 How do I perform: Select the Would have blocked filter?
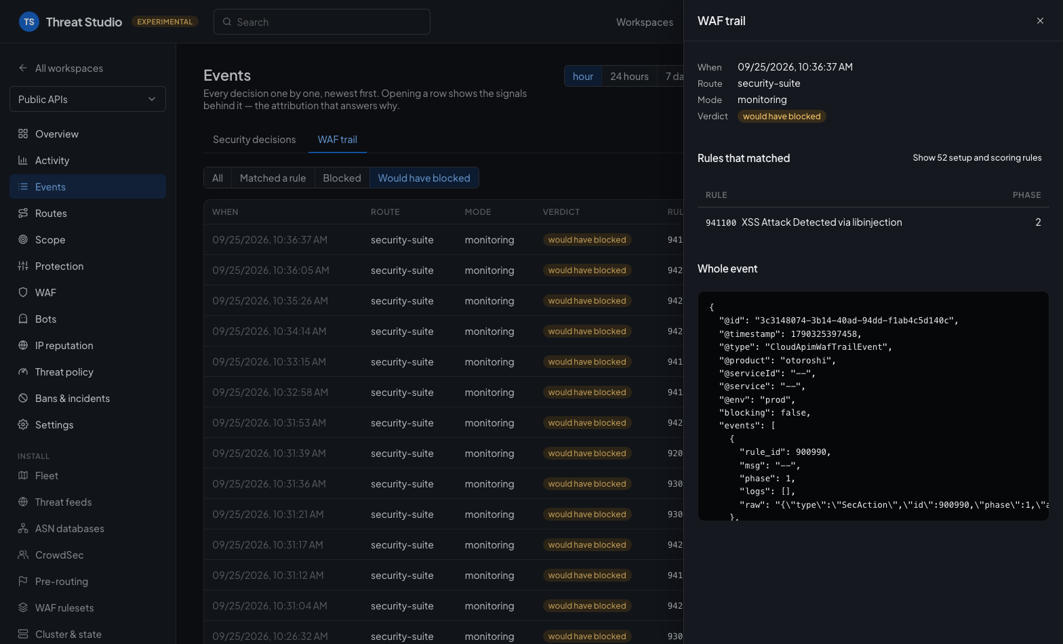coord(424,178)
